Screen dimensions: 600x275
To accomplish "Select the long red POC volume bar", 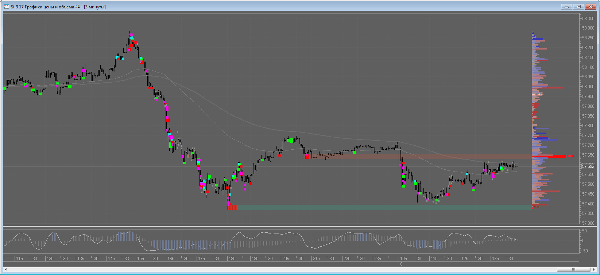I will coord(549,156).
